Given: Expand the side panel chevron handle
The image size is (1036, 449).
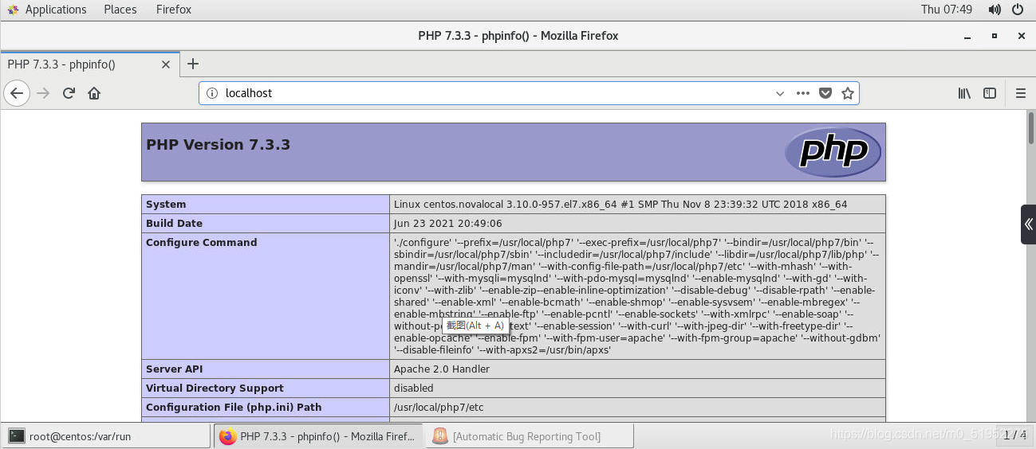Looking at the screenshot, I should pos(1028,224).
